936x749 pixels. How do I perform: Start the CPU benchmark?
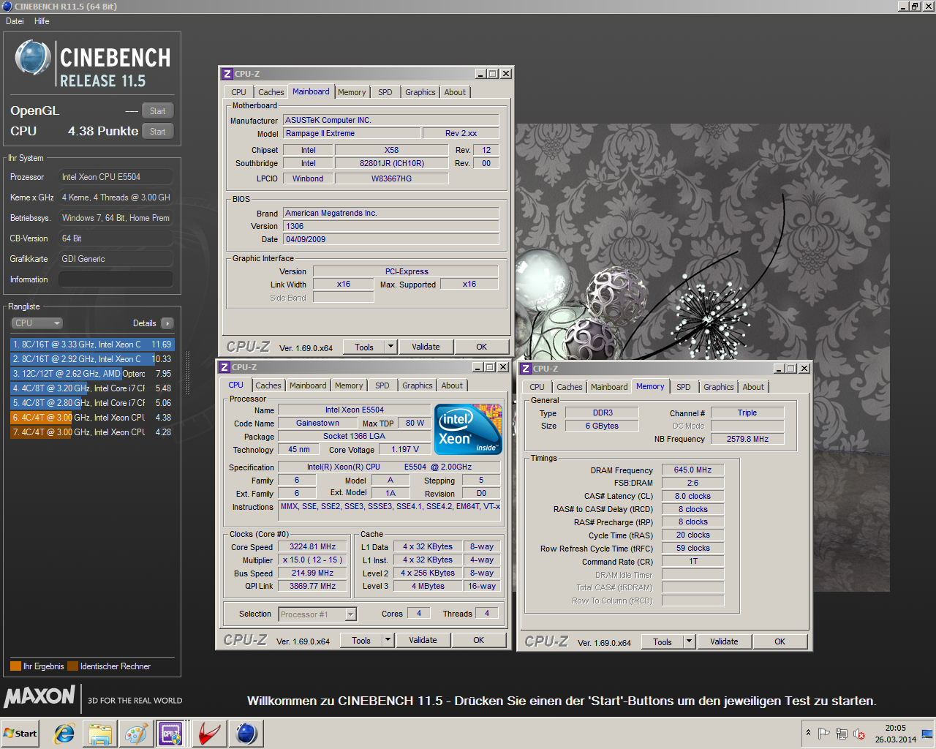(157, 132)
